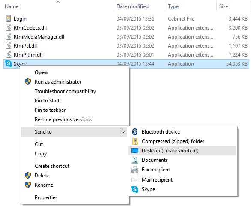Viewport: 251px width, 206px height.
Task: Click the Mail recipient envelope icon
Action: click(x=135, y=180)
